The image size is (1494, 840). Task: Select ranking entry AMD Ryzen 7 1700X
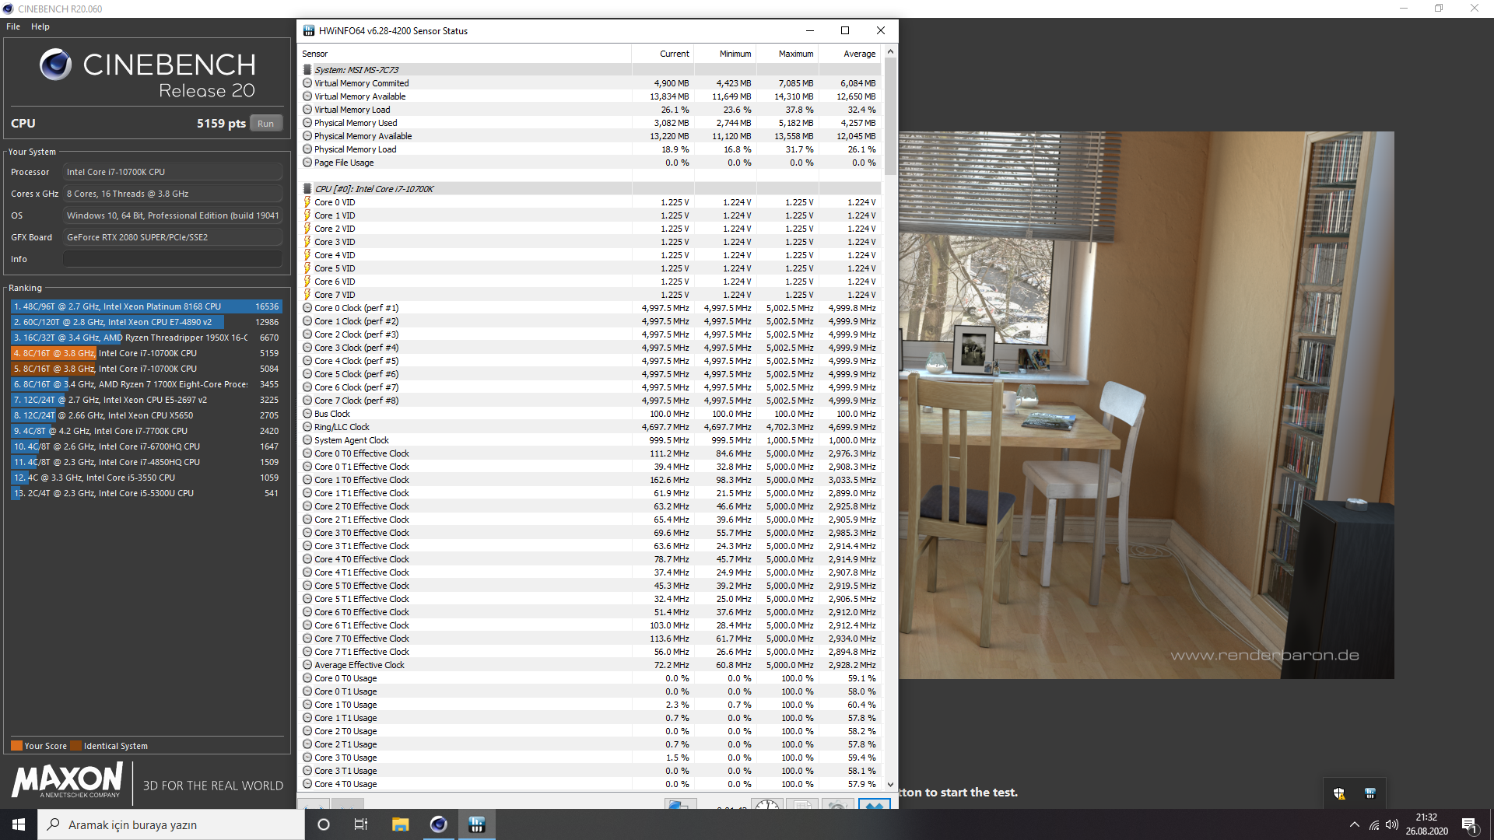tap(146, 384)
